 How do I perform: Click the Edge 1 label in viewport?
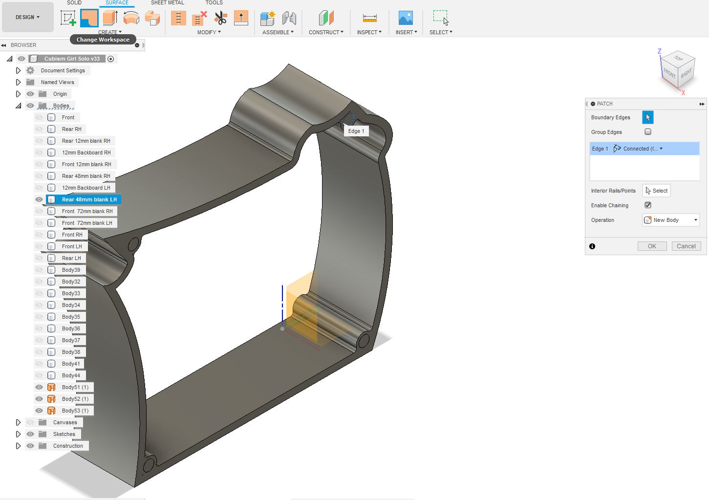click(356, 131)
